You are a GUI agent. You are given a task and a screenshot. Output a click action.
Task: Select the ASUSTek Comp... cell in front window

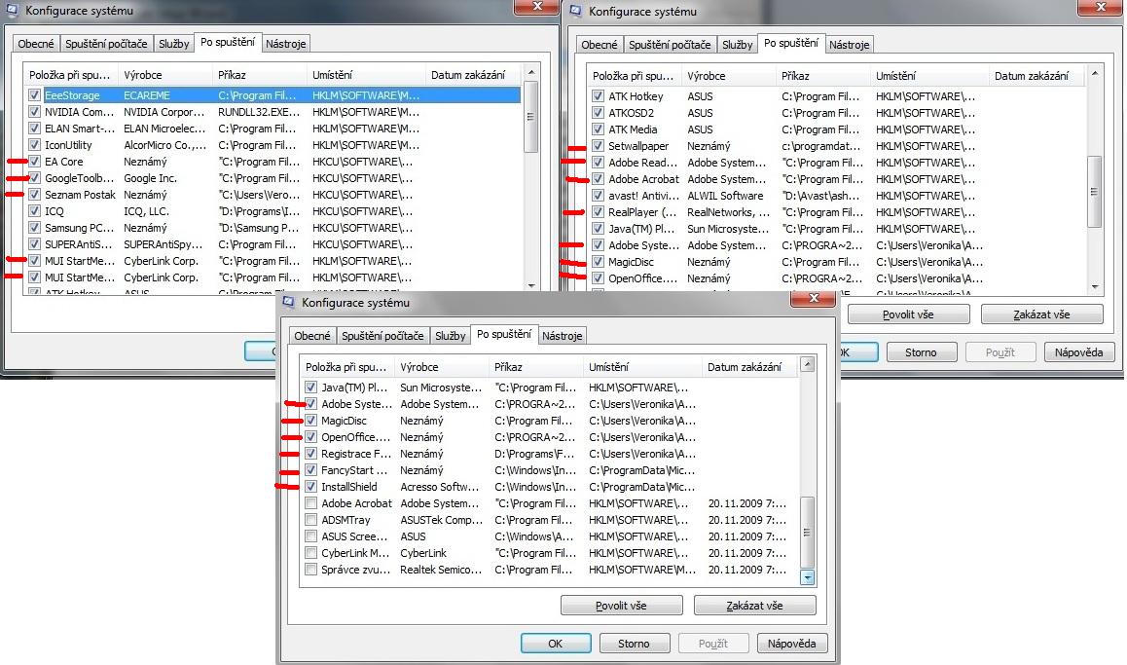(x=441, y=519)
